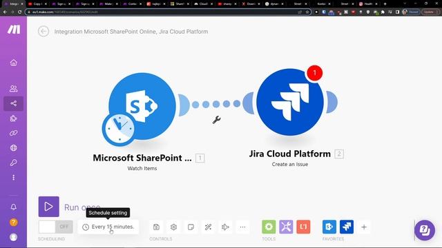Screen dimensions: 442x248
Task: Open the green Flow control tools icon
Action: click(x=269, y=227)
